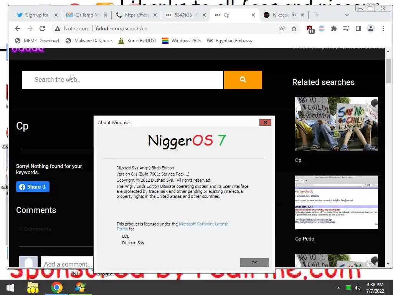Click the page scrollbar up arrow
Viewport: 393px width, 295px height.
(388, 52)
